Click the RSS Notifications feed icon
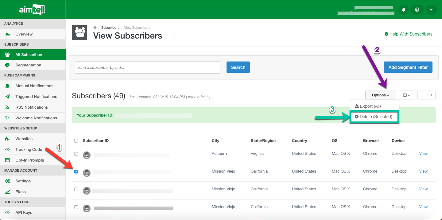This screenshot has height=220, width=442. click(x=7, y=107)
